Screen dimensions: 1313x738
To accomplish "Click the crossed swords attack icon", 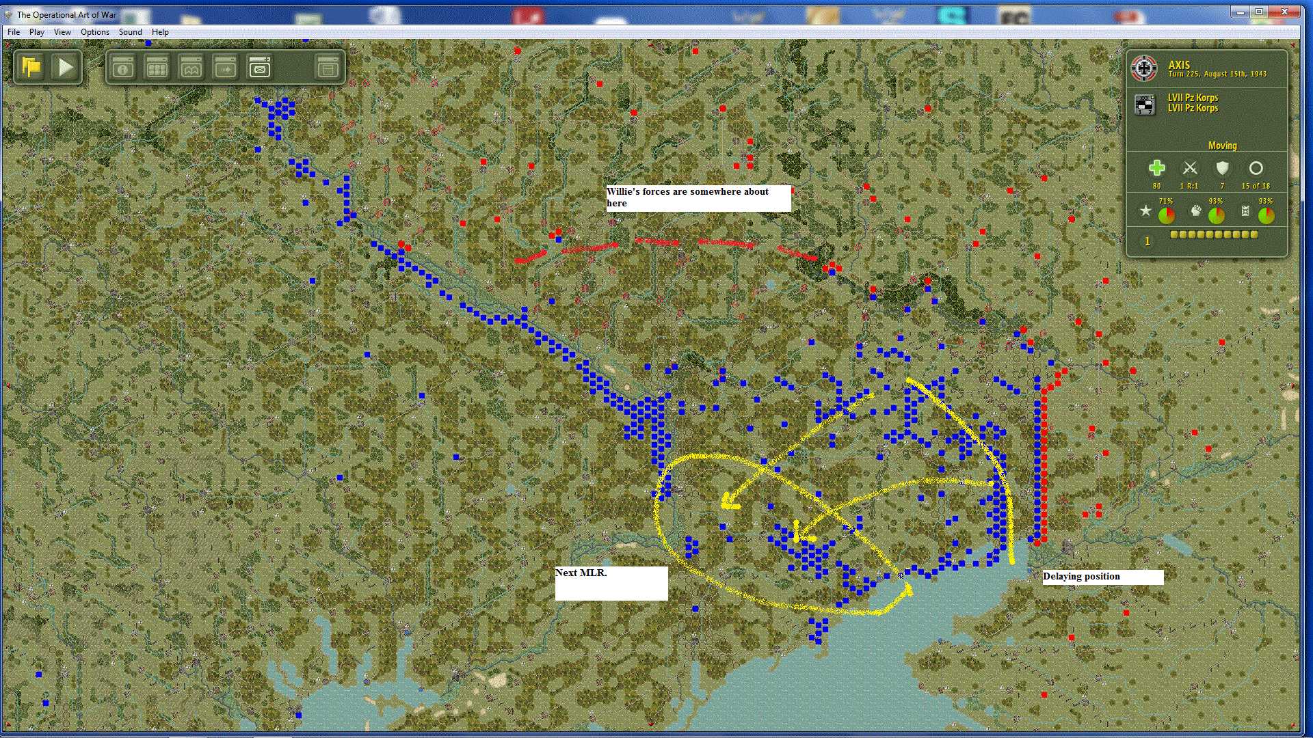I will 1190,168.
